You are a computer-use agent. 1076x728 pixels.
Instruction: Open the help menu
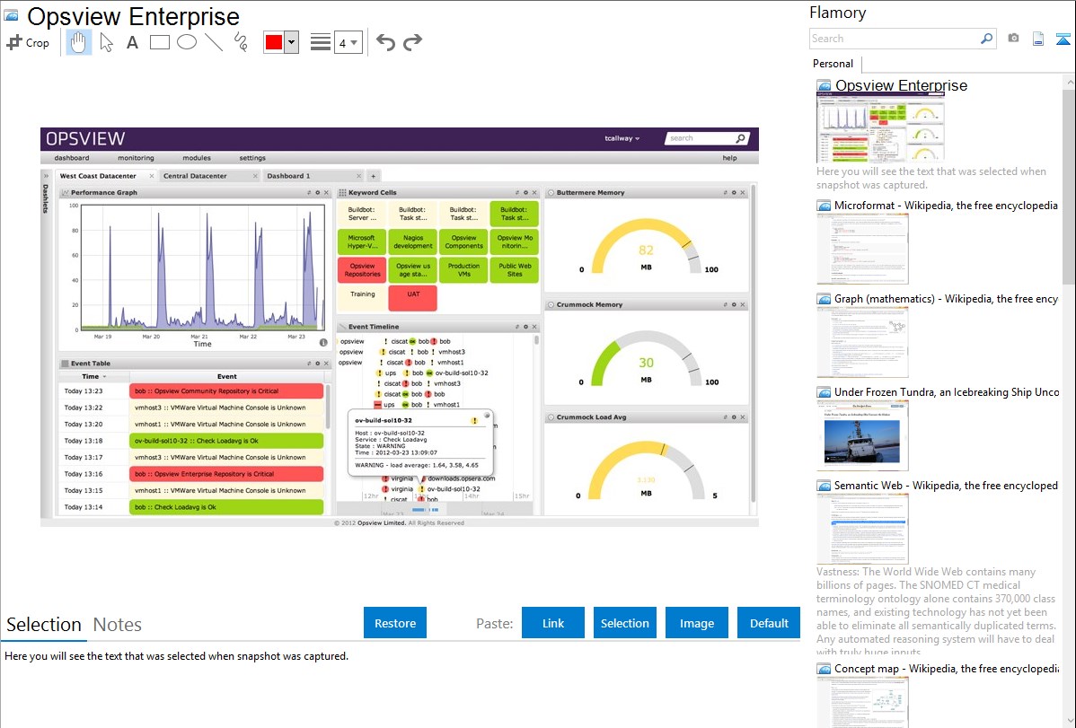coord(729,158)
